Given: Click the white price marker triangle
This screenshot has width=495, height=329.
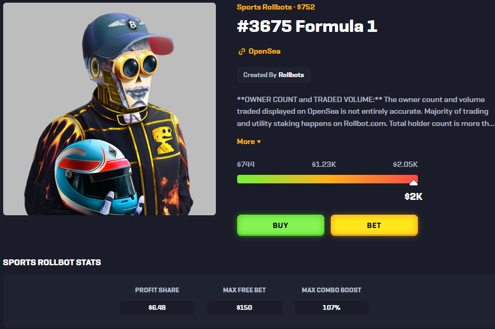Looking at the screenshot, I should pyautogui.click(x=413, y=183).
